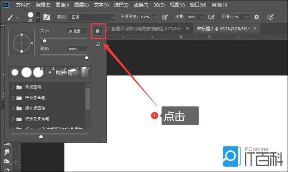
Task: Open the 图像(I) menu
Action: (x=62, y=5)
